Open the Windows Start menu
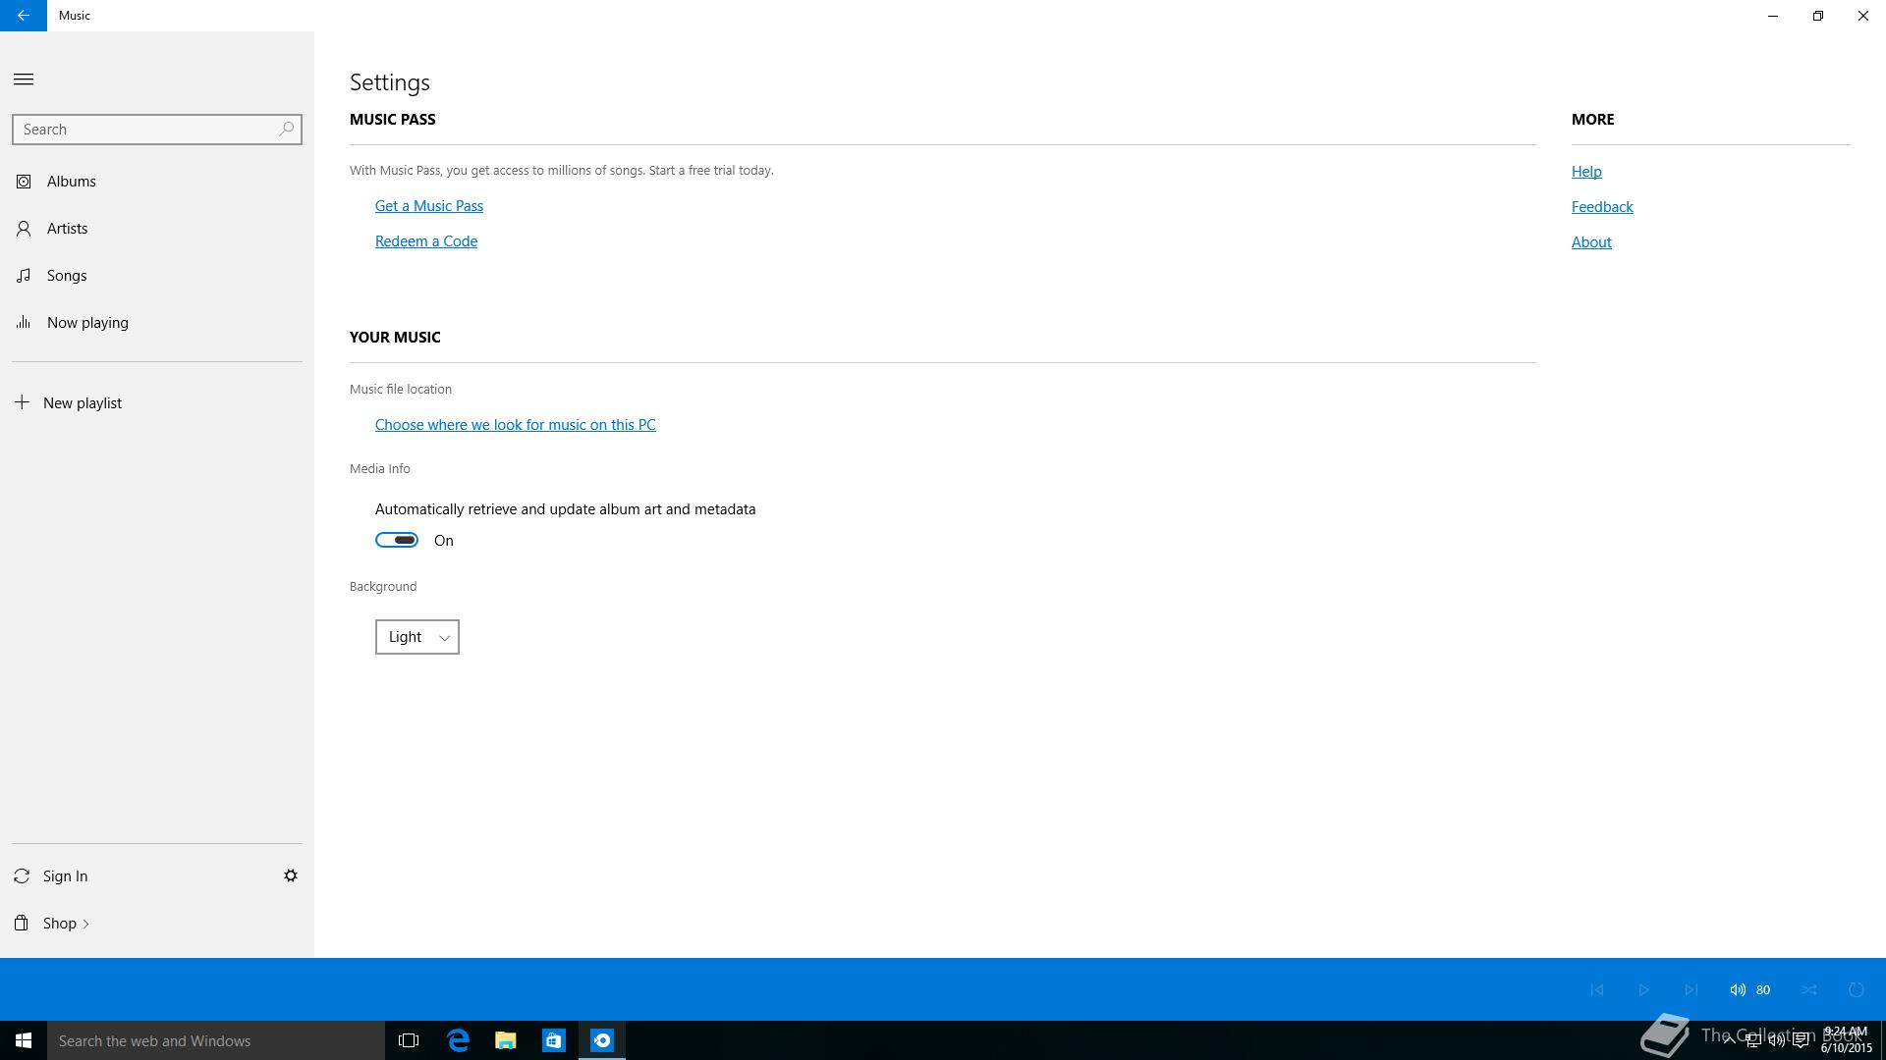 [24, 1040]
